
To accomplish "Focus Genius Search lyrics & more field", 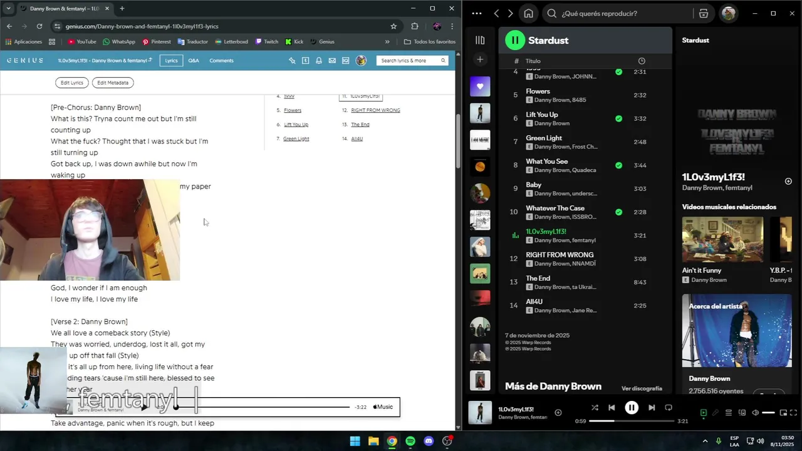I will coord(412,61).
